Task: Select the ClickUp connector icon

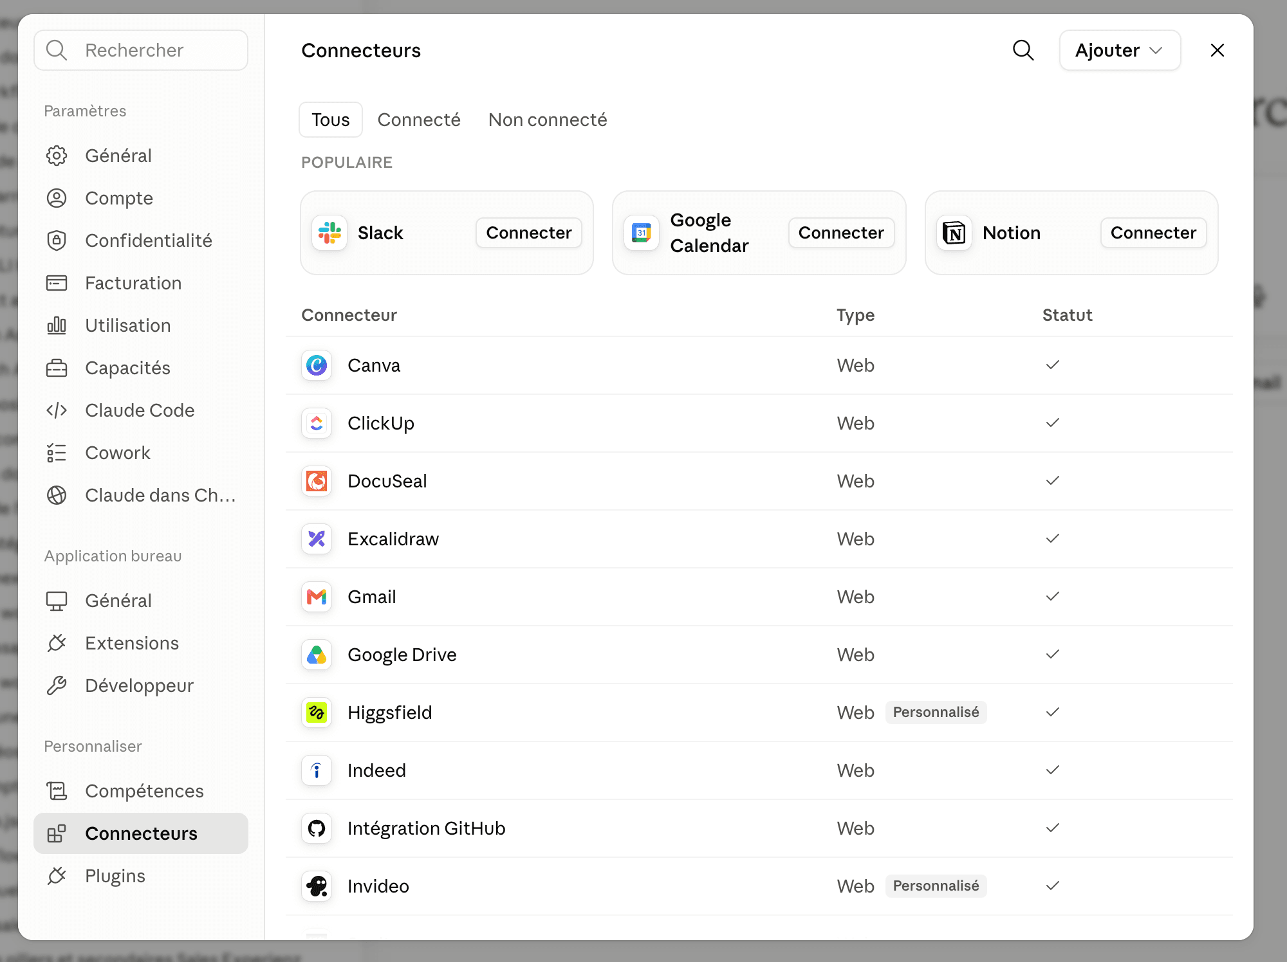Action: coord(317,423)
